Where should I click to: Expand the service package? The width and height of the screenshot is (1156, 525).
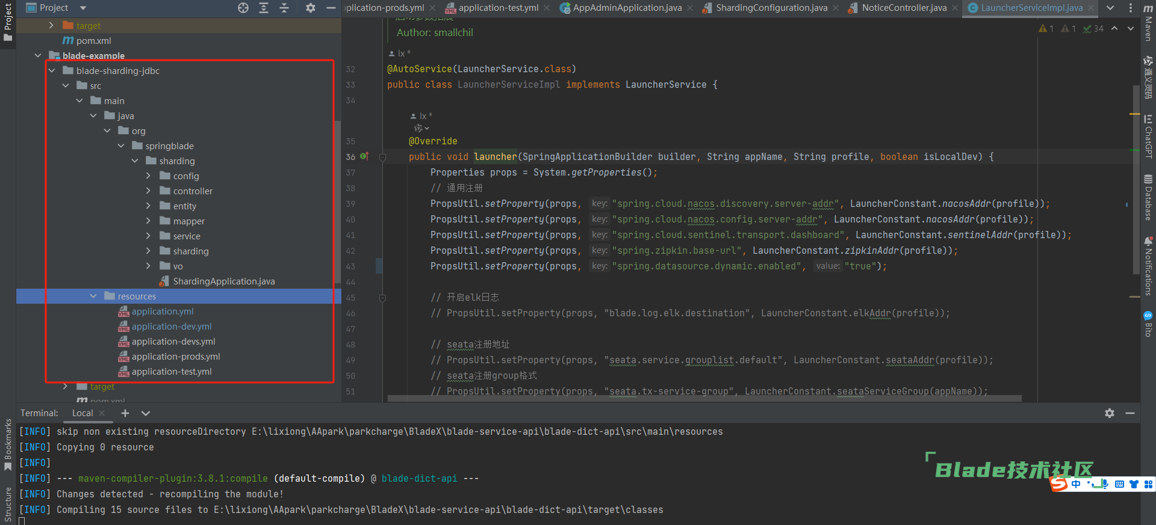149,236
